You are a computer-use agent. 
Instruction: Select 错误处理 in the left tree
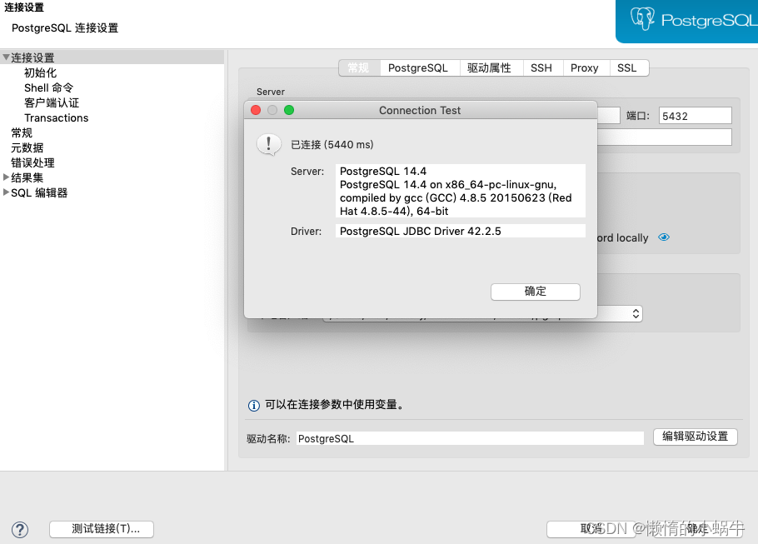pos(32,162)
